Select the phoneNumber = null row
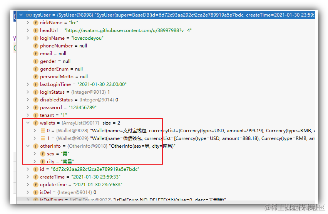Viewport: 328px width, 214px height. (166, 46)
